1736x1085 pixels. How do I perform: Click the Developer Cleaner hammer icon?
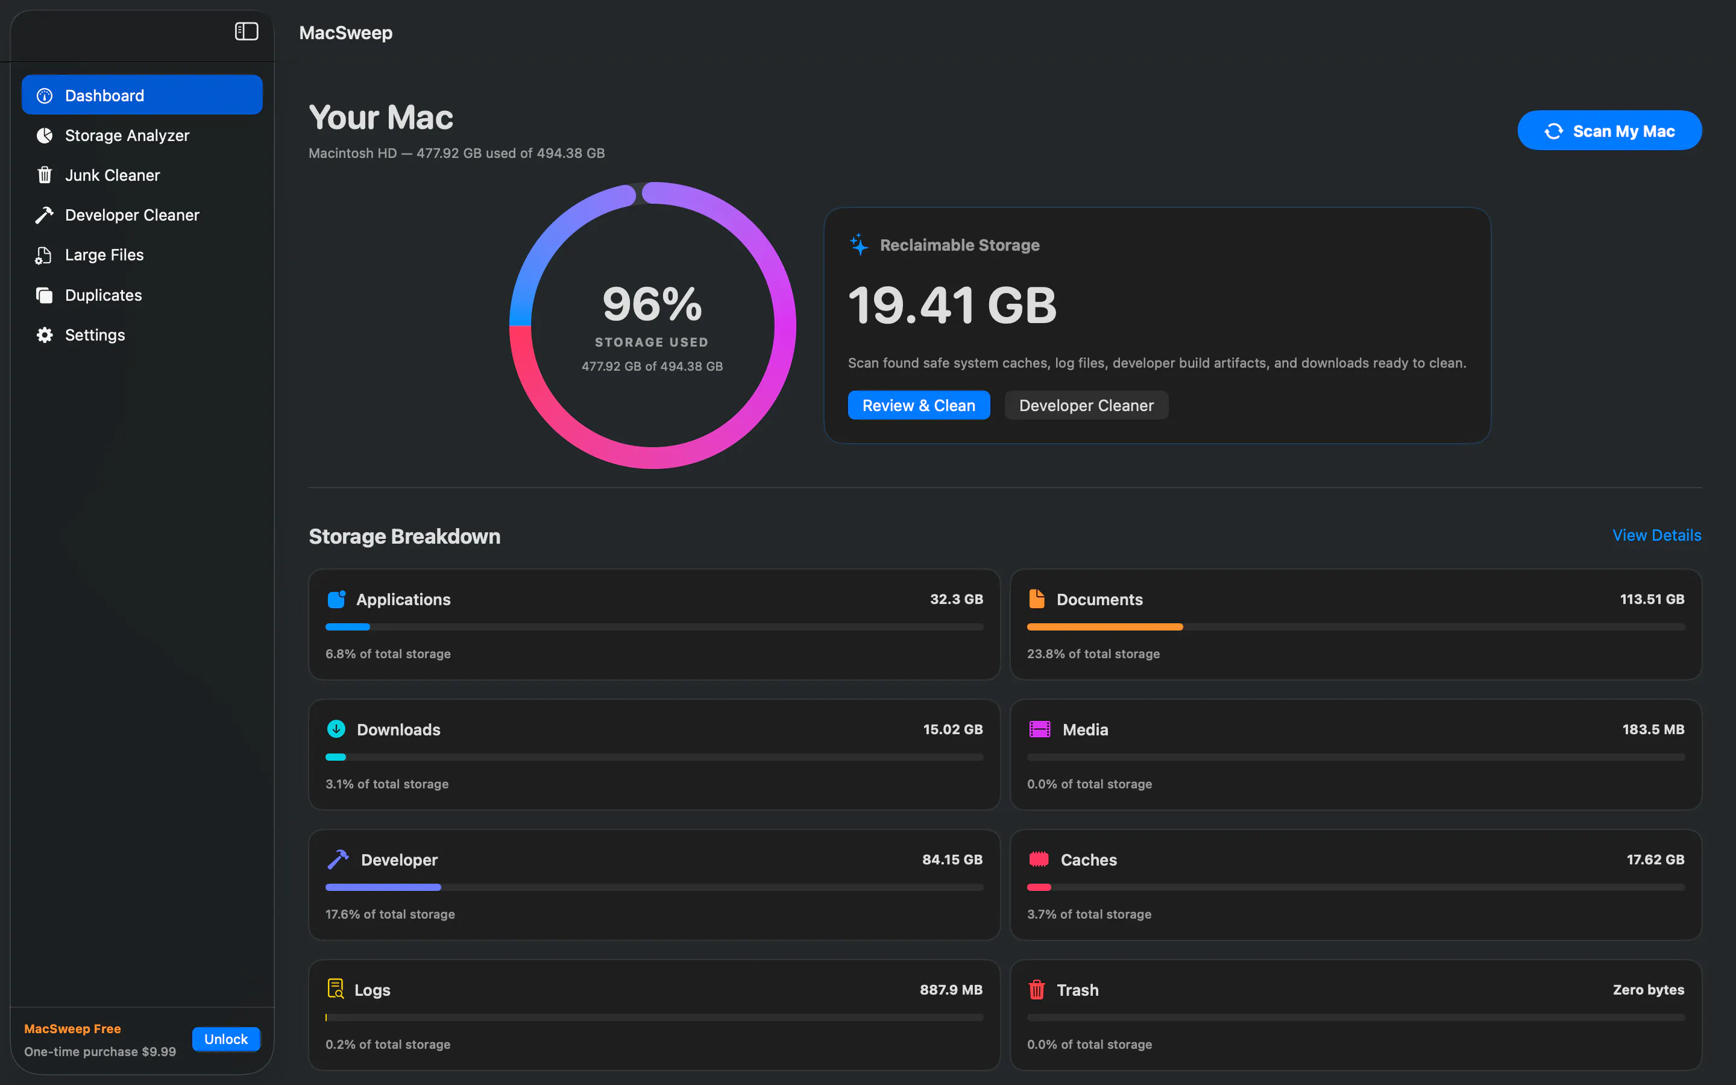(45, 215)
